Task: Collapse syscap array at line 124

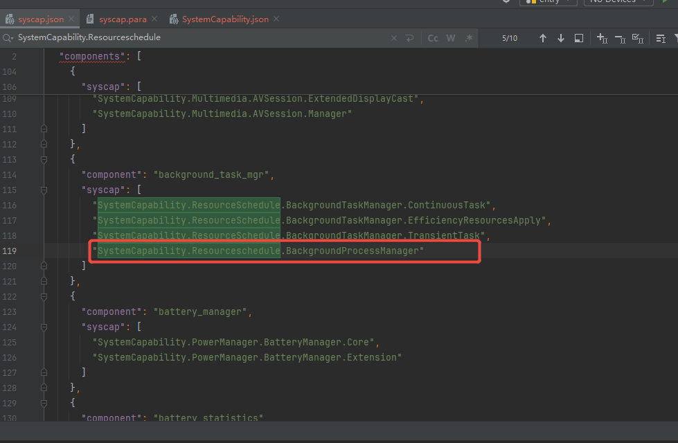Action: pos(44,327)
